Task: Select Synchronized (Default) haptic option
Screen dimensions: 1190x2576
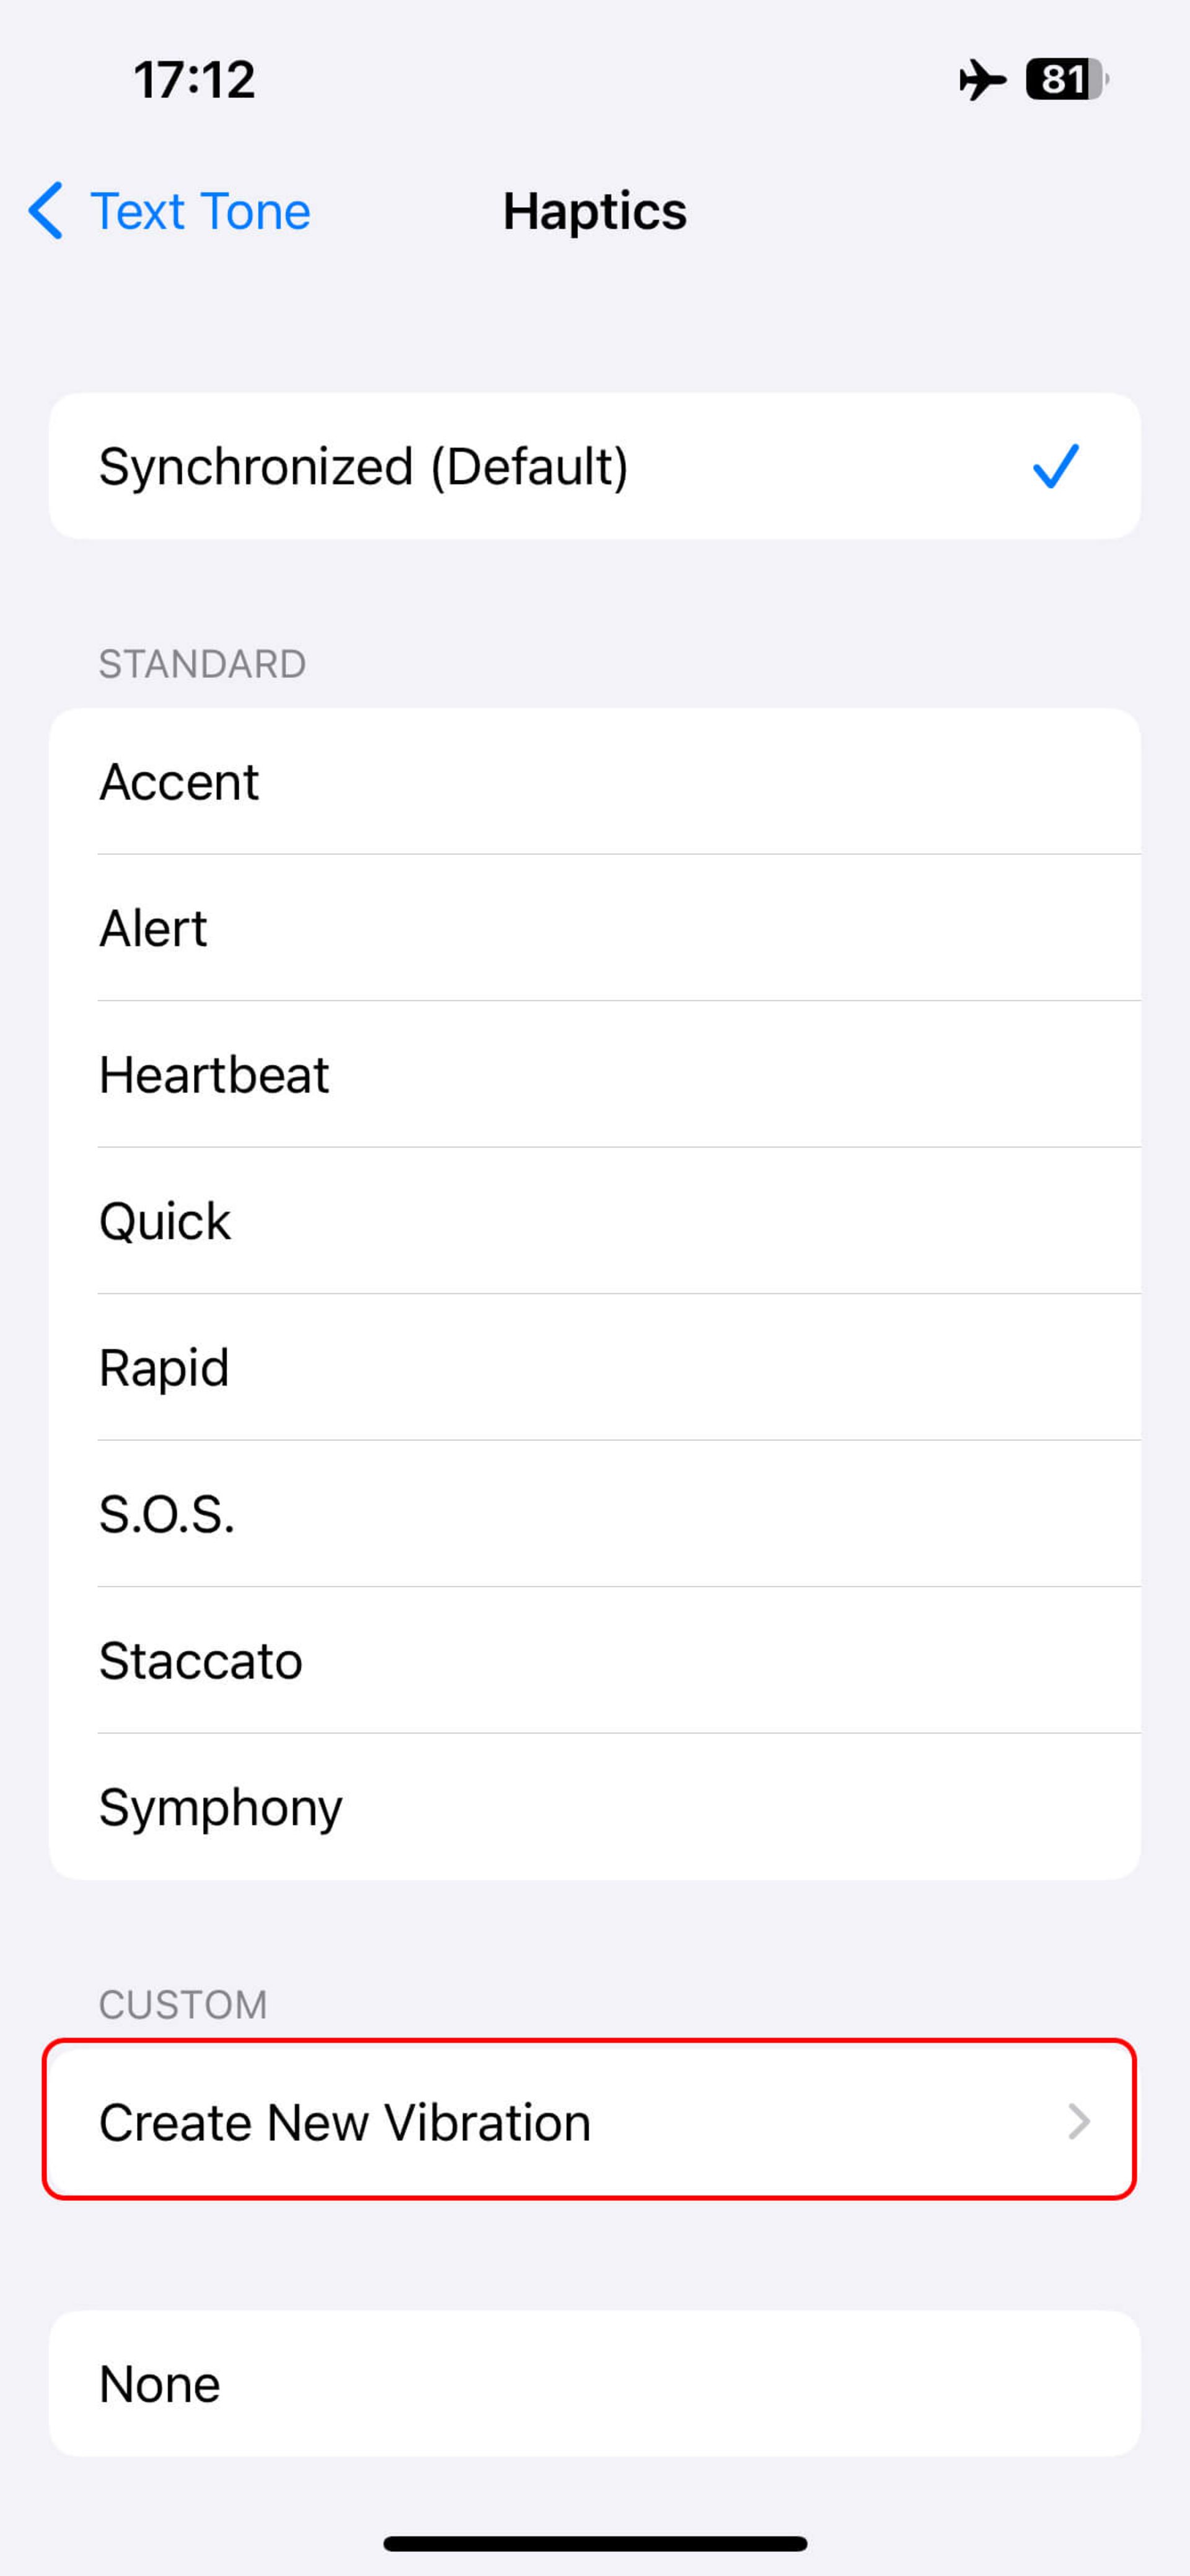Action: click(x=595, y=466)
